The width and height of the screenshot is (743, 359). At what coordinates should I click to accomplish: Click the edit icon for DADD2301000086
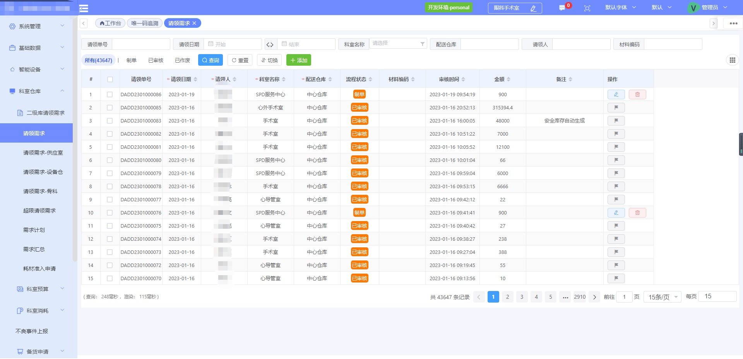(x=616, y=94)
